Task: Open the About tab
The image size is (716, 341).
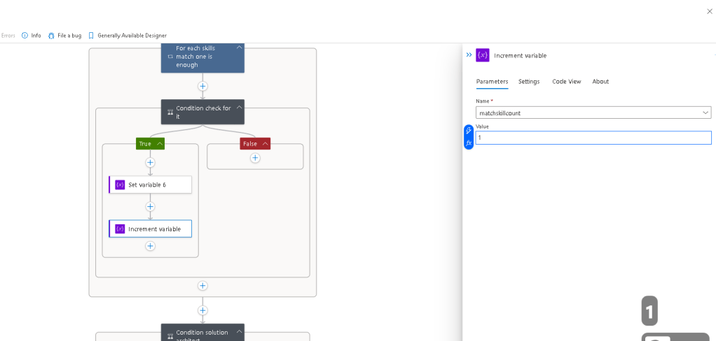Action: tap(600, 82)
